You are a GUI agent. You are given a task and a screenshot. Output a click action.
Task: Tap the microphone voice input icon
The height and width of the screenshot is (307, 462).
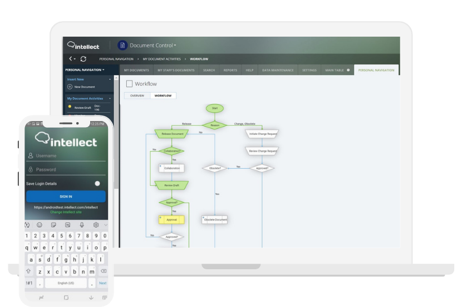tap(82, 225)
